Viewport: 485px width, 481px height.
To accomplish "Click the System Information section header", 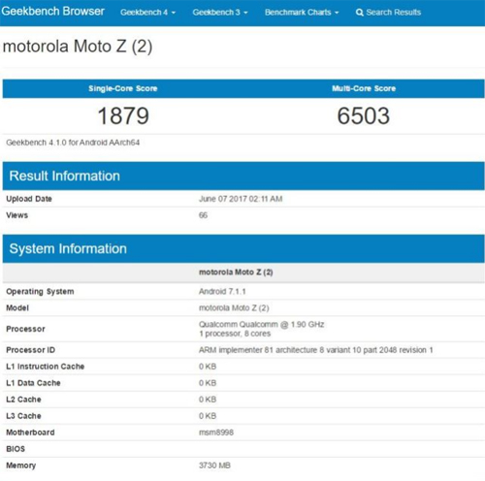I will (x=243, y=248).
